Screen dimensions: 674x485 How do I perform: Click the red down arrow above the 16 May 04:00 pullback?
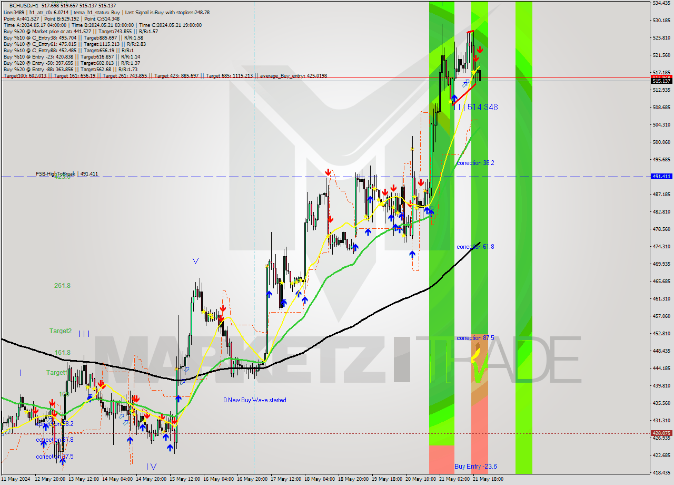[x=223, y=308]
